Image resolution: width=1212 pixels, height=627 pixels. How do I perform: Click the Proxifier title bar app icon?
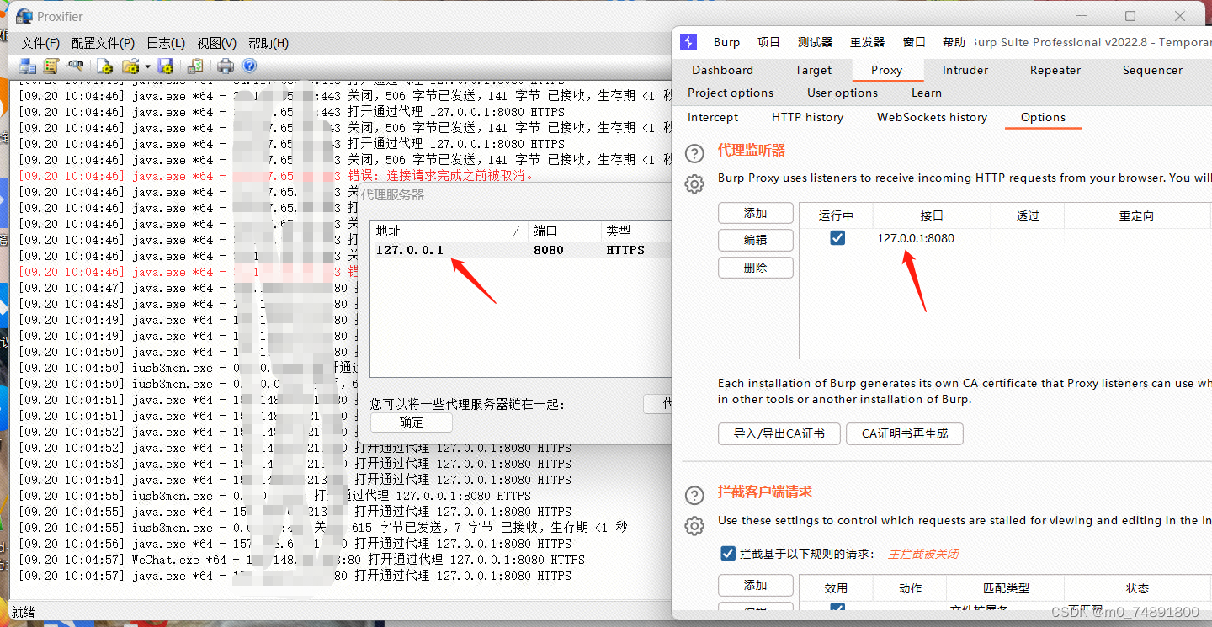pyautogui.click(x=24, y=15)
